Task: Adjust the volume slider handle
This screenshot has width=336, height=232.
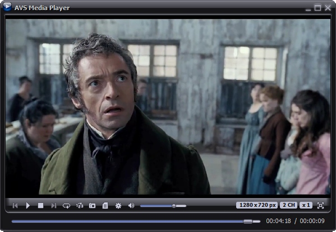Action: (x=174, y=206)
